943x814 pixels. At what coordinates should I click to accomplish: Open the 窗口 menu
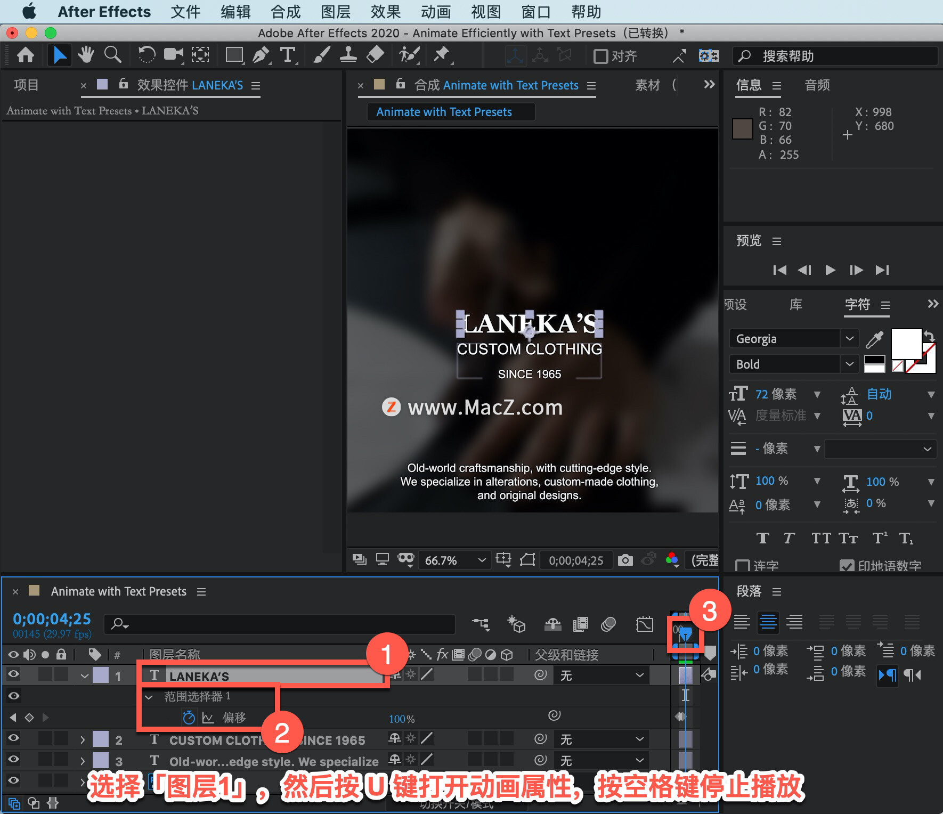536,12
